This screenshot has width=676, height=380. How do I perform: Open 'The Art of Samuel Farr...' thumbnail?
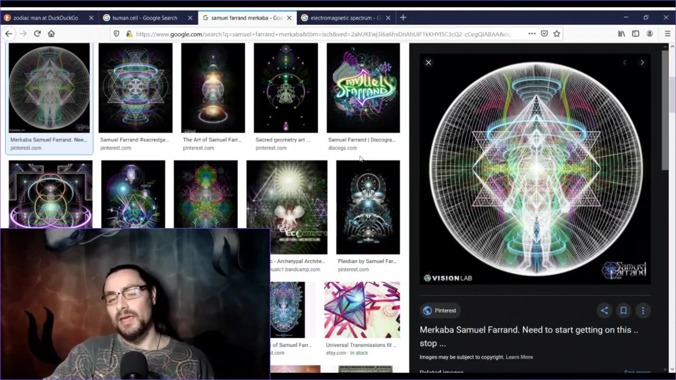pyautogui.click(x=213, y=88)
